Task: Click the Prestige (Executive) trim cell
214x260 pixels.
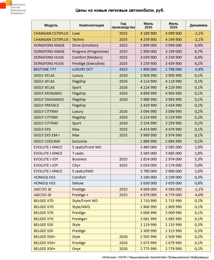Action: (91, 64)
